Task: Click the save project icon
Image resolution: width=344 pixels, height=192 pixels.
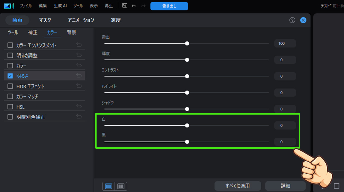Action: 124,6
